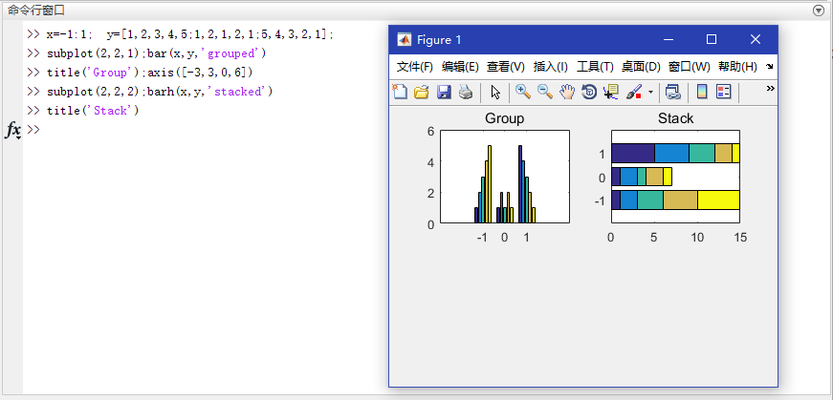Screen dimensions: 833x400
Task: Open the 编辑(E) menu
Action: click(460, 67)
